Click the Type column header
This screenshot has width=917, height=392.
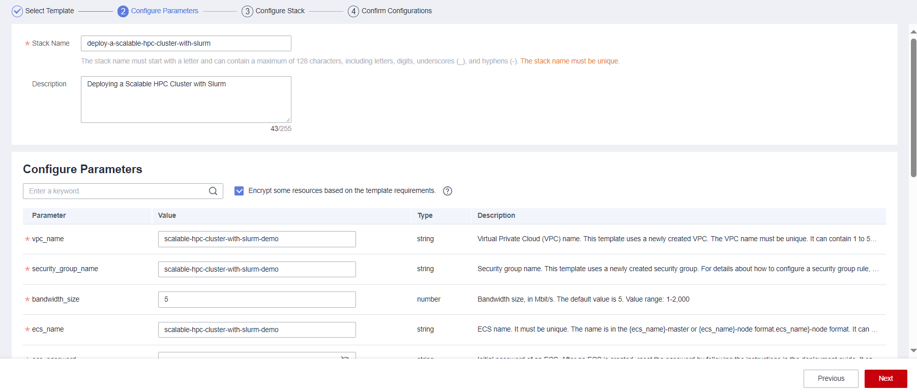pyautogui.click(x=425, y=215)
